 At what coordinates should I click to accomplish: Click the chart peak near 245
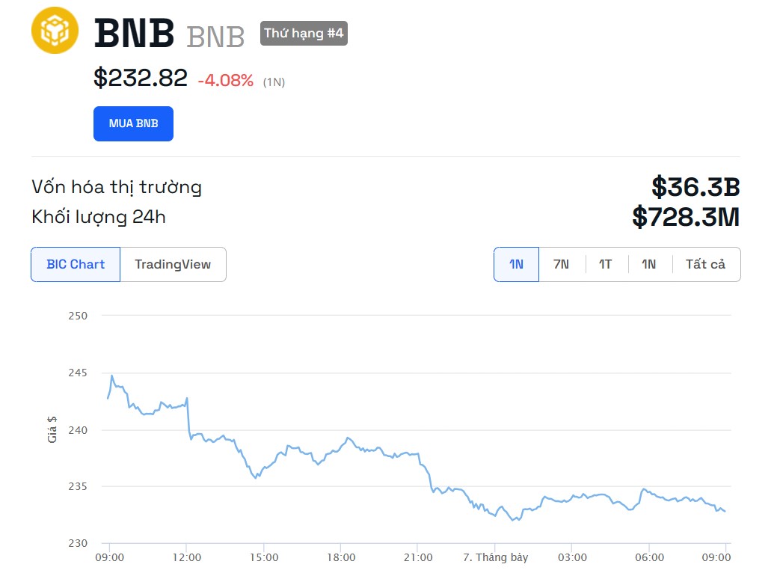coord(112,376)
